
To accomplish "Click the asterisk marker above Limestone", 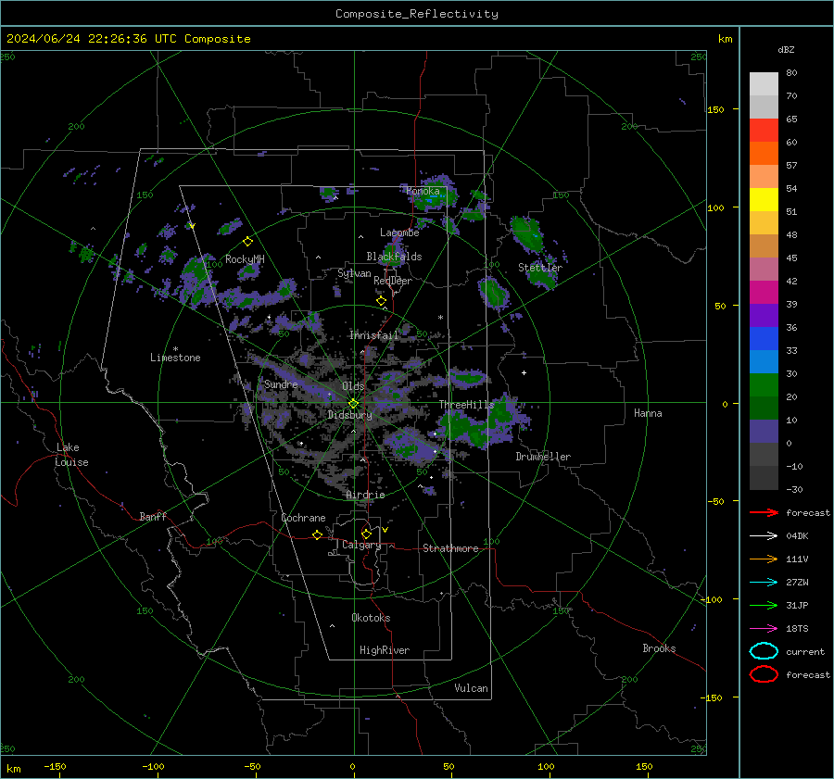I will 175,349.
